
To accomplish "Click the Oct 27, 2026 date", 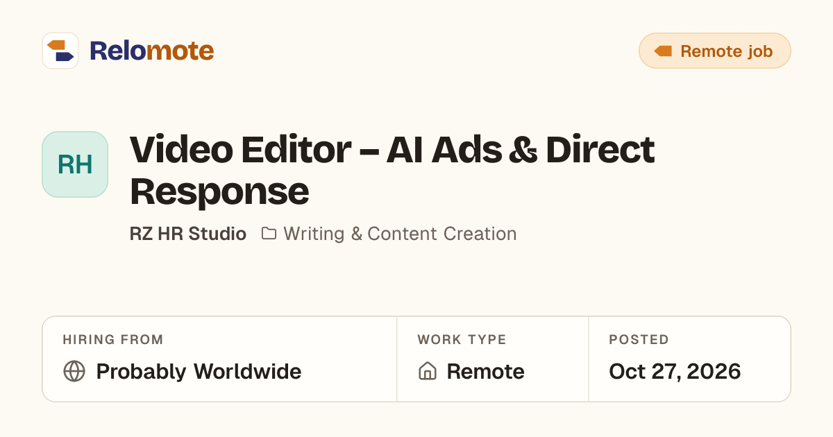I will tap(675, 371).
